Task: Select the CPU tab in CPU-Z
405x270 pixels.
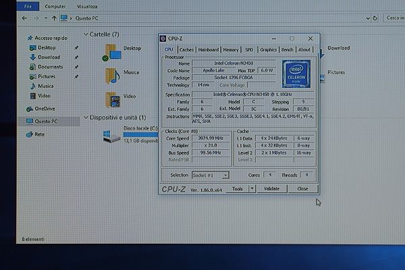Action: tap(169, 49)
